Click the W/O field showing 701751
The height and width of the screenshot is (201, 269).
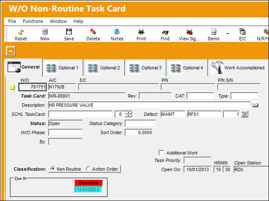[32, 87]
